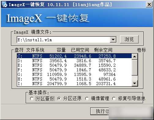The image size is (154, 120).
Task: Click capacity value 110959.9
Action: pyautogui.click(x=57, y=74)
